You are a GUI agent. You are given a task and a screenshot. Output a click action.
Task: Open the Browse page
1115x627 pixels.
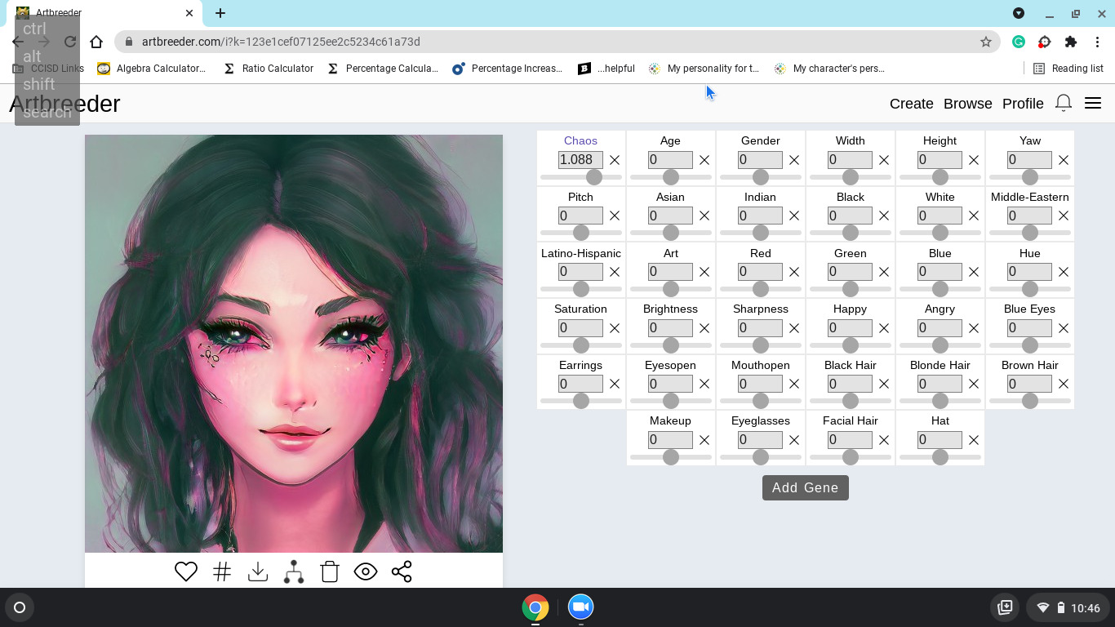[x=967, y=104]
